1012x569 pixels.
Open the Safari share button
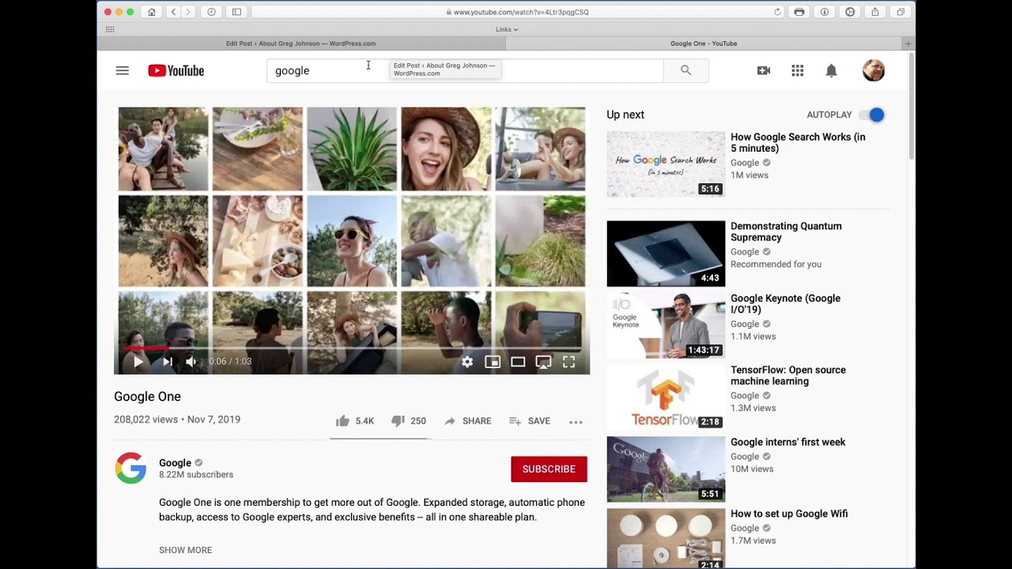875,12
